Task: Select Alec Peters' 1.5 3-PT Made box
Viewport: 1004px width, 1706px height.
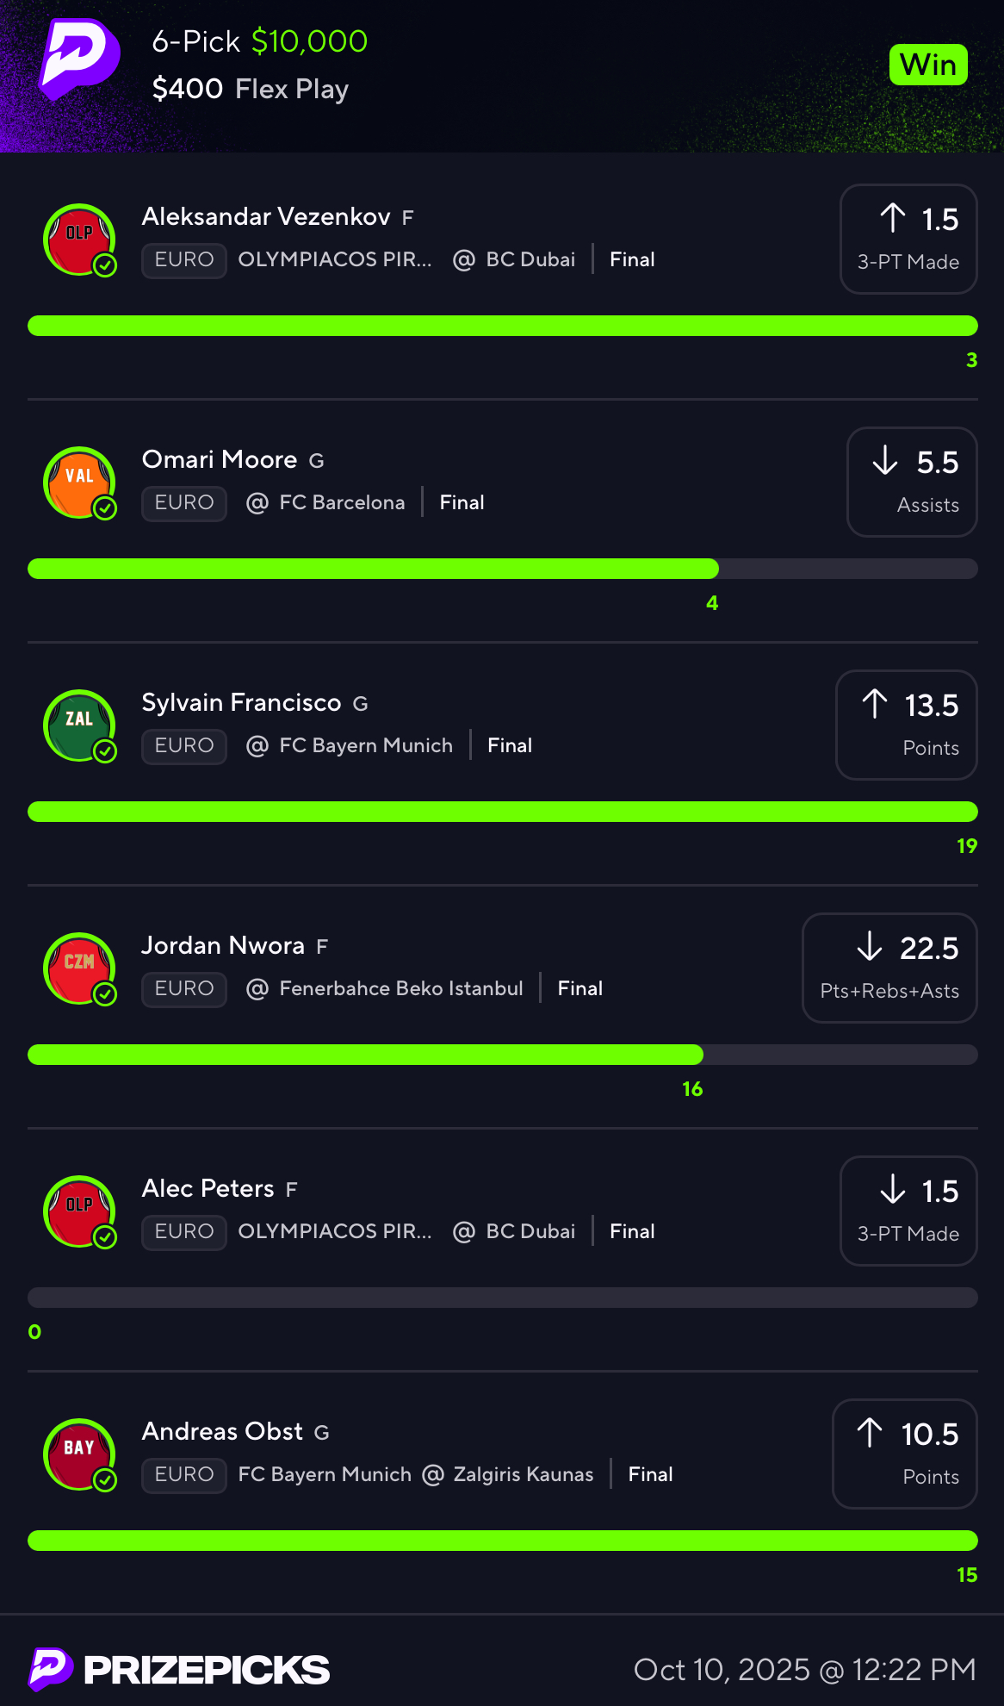Action: [908, 1211]
